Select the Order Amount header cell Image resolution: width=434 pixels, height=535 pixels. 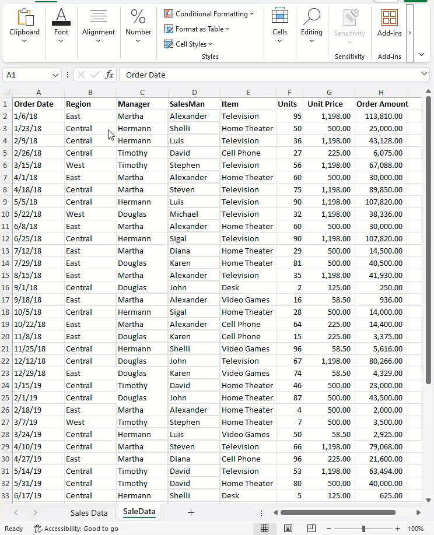(x=381, y=104)
